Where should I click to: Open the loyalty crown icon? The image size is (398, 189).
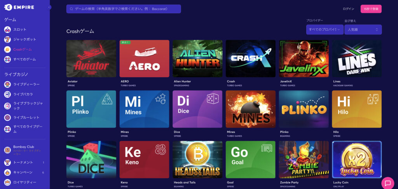click(7, 182)
